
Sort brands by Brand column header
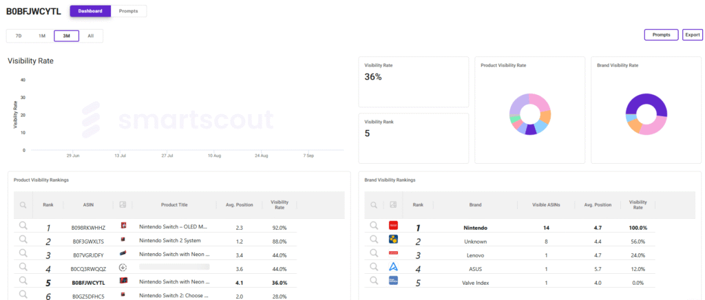click(x=475, y=205)
